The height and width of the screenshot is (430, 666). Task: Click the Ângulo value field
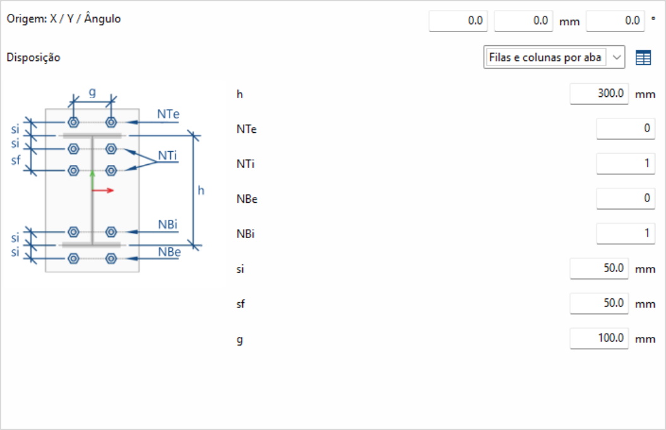click(616, 21)
